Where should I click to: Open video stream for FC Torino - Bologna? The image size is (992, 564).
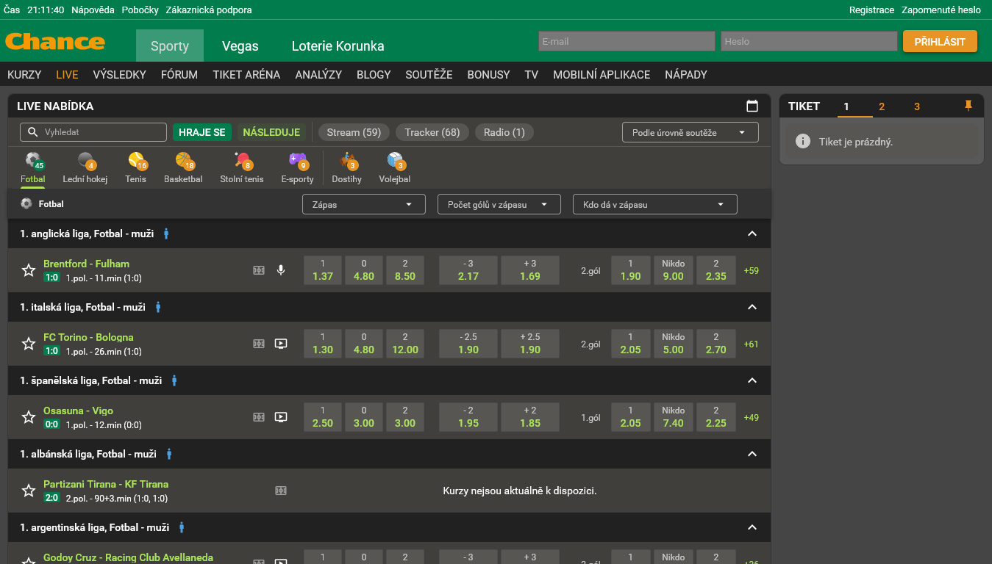point(280,344)
